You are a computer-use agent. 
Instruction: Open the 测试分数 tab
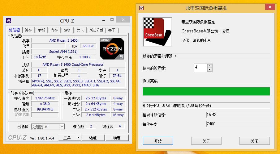pyautogui.click(x=96, y=30)
